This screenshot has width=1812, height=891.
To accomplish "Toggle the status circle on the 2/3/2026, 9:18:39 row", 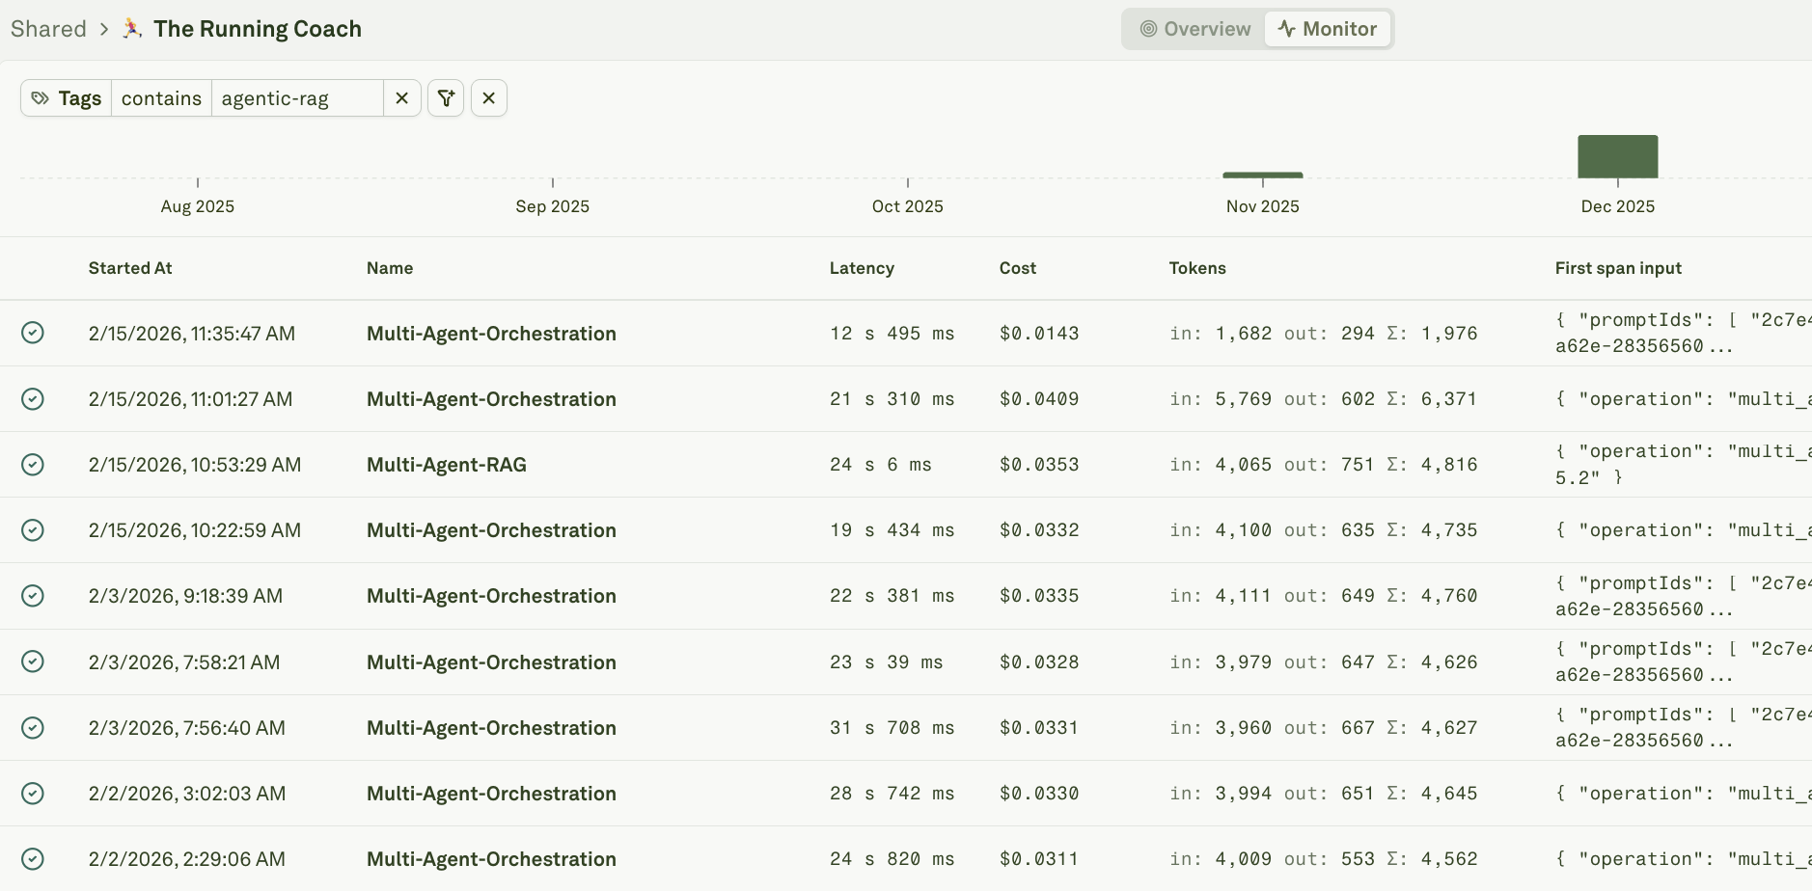I will [33, 595].
